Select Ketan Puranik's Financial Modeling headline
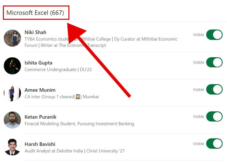Screen dimensions: 227x162 [79, 123]
